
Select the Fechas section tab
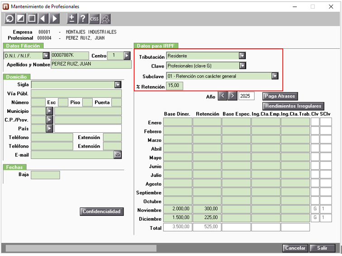coord(14,167)
